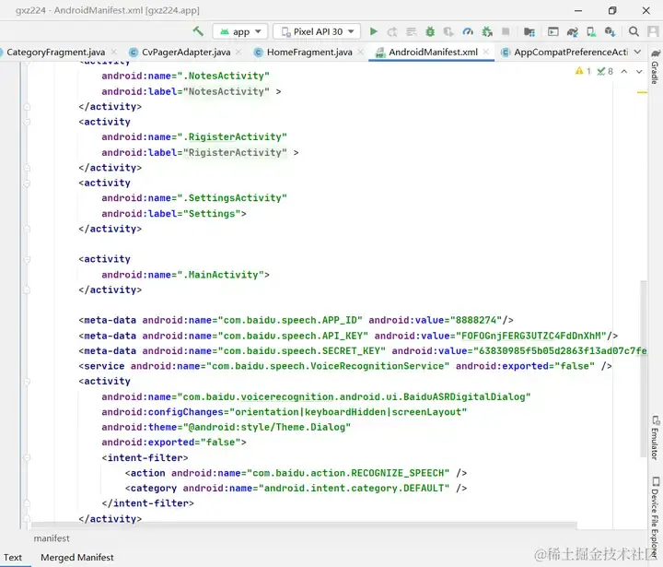The image size is (663, 567).
Task: Open the Pixel API 30 device dropdown
Action: [317, 31]
